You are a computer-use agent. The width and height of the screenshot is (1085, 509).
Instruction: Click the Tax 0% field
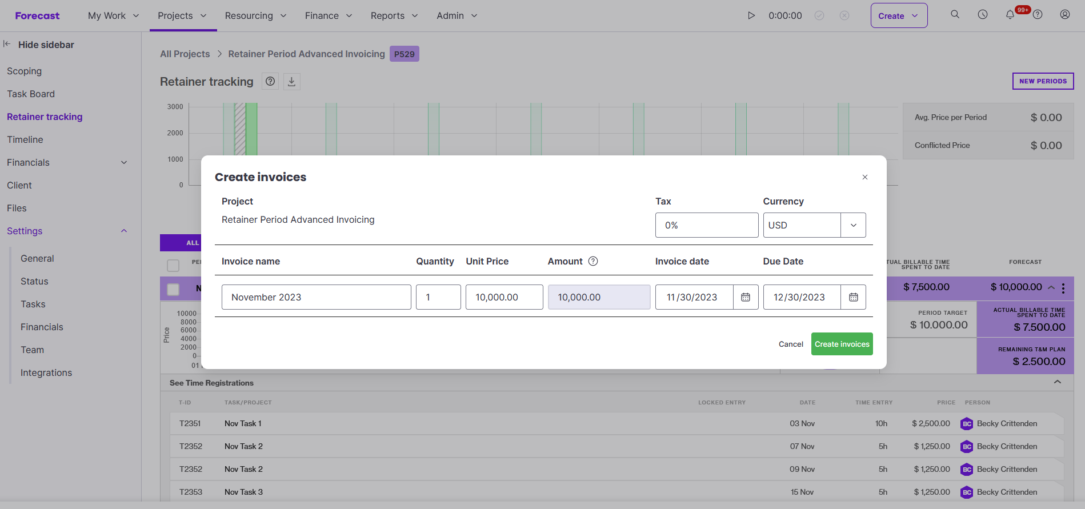click(x=707, y=225)
